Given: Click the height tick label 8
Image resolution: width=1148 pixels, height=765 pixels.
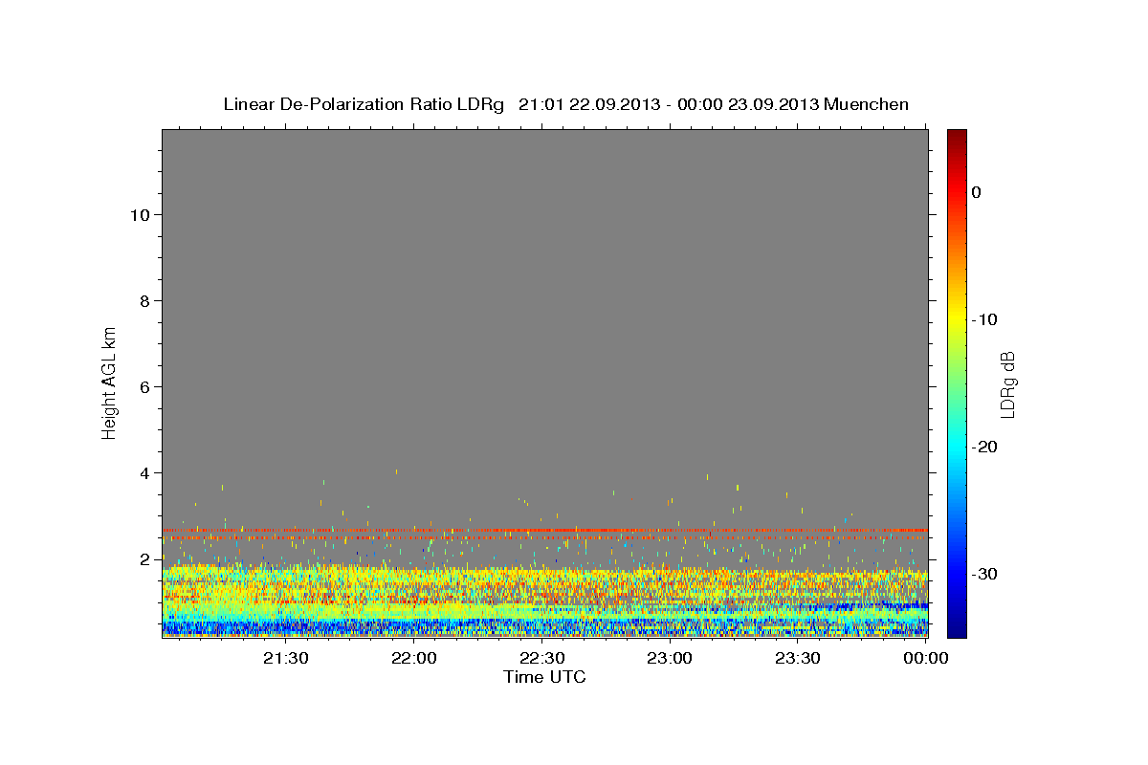Looking at the screenshot, I should (145, 301).
